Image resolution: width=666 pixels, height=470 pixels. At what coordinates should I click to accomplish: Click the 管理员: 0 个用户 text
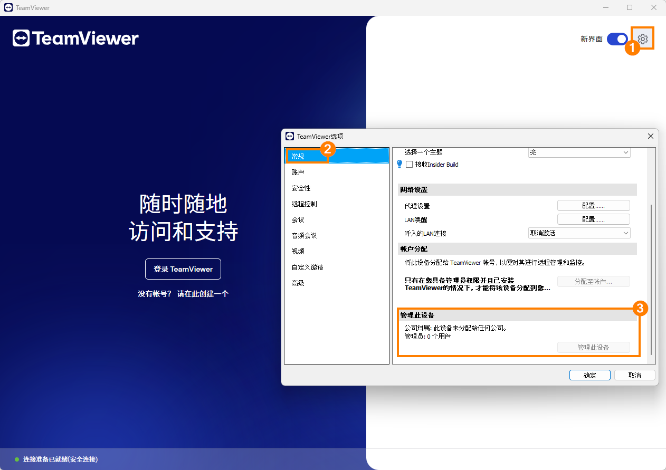[427, 337]
